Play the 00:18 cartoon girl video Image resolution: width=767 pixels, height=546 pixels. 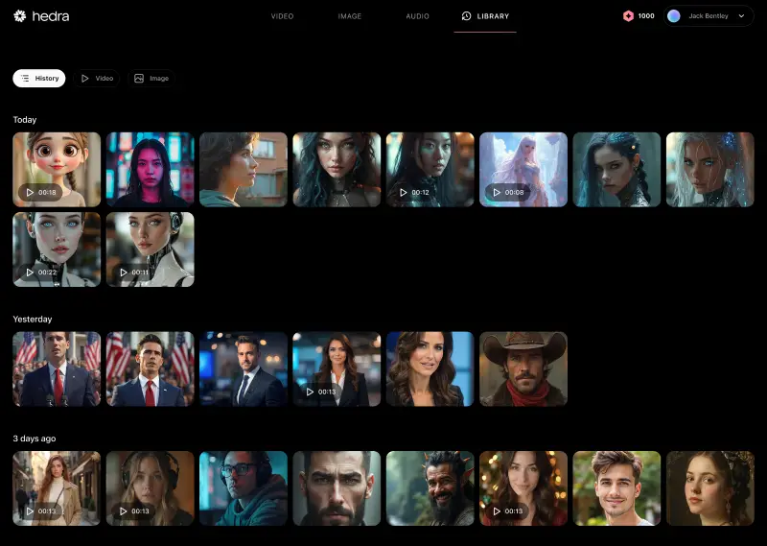point(57,170)
